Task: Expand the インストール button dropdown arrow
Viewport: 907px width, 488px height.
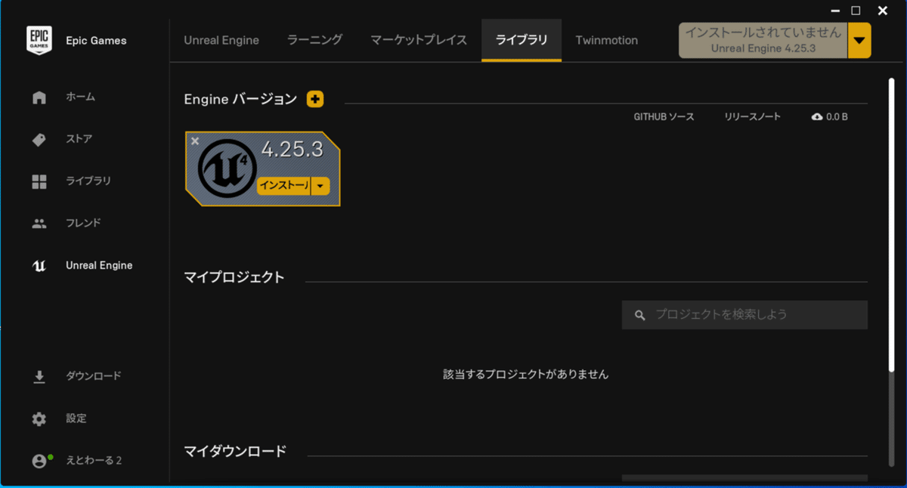Action: [x=320, y=186]
